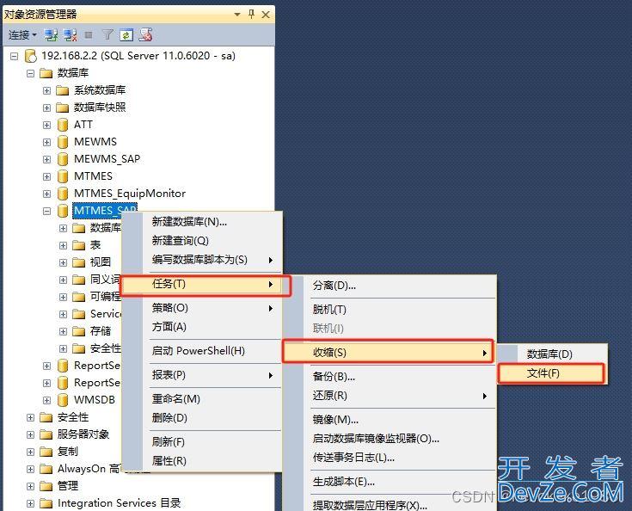The image size is (632, 511).
Task: Choose 数据库(D) in the shrink submenu
Action: tap(552, 354)
